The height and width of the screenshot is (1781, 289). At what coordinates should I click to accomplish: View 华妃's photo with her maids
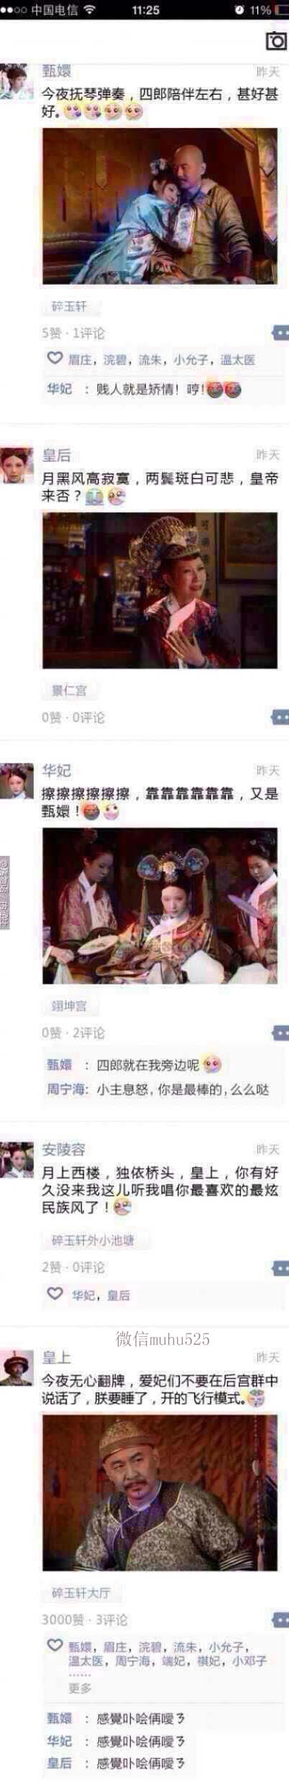[x=160, y=906]
